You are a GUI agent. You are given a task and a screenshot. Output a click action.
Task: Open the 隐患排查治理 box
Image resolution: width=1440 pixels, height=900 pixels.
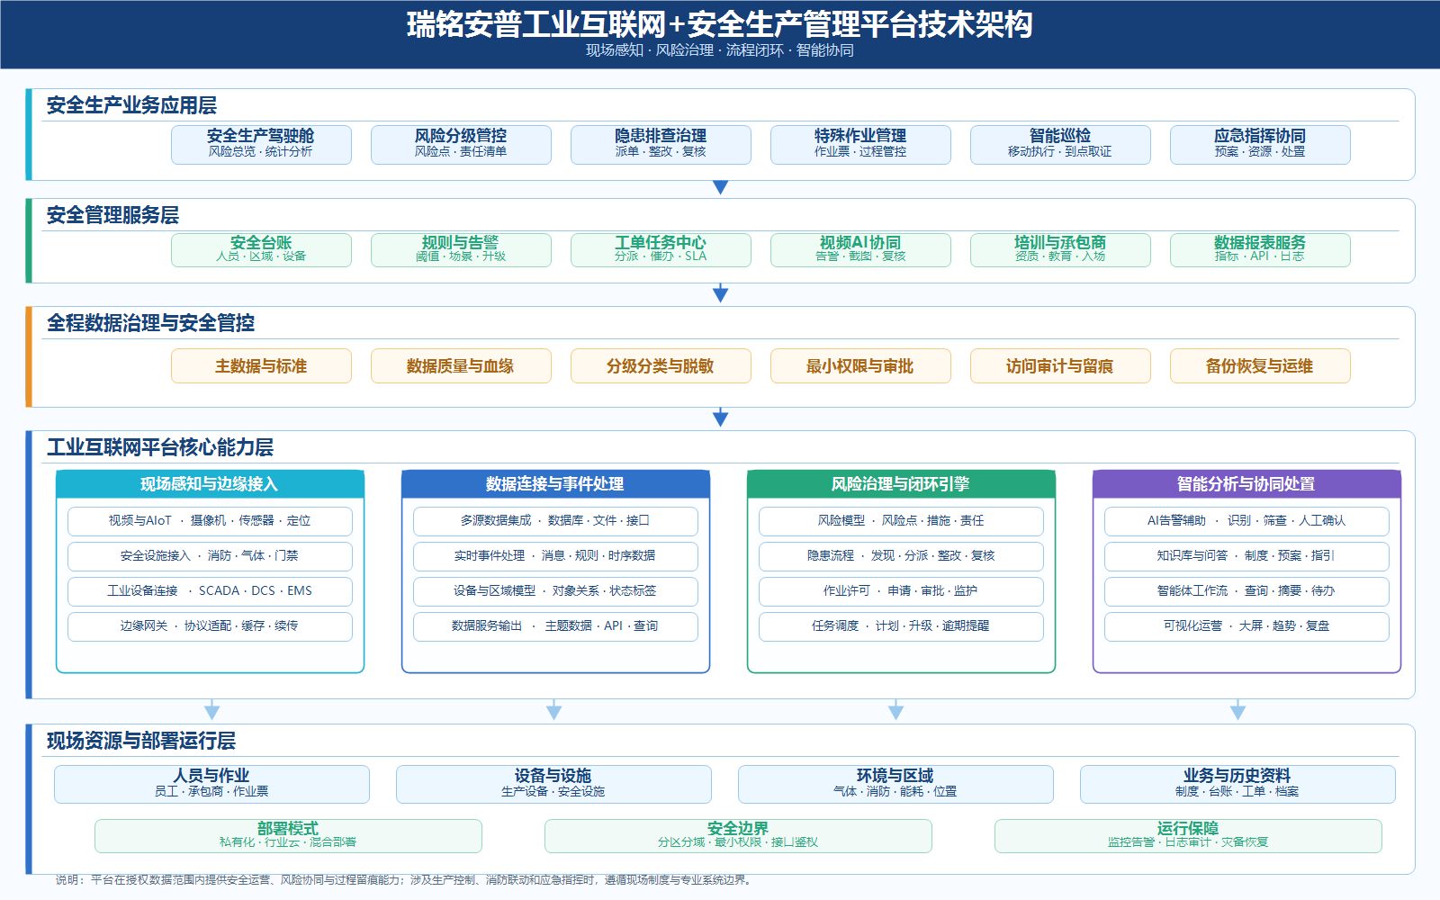[x=661, y=144]
